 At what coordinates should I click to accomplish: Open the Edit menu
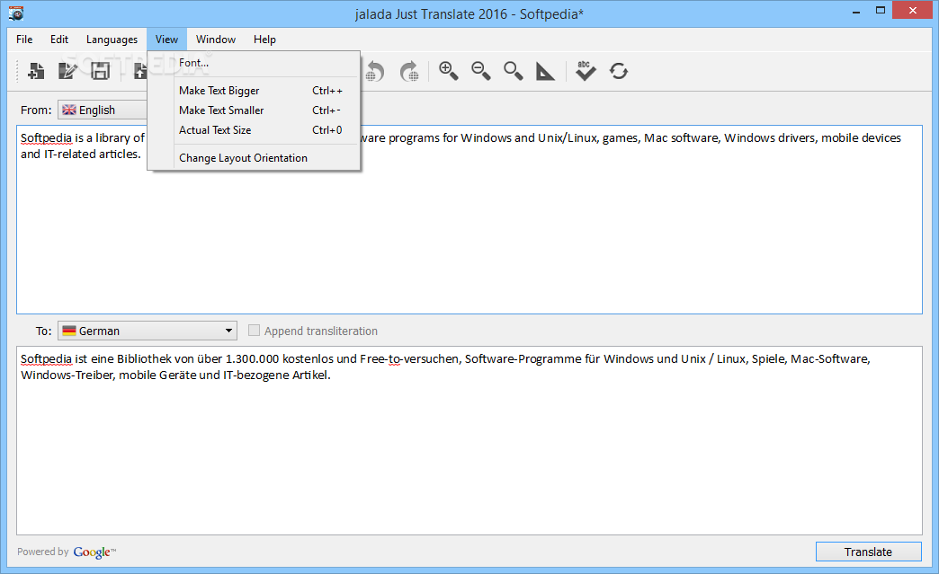[x=59, y=40]
